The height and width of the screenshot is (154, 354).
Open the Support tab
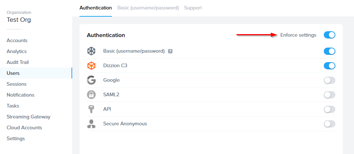[192, 8]
